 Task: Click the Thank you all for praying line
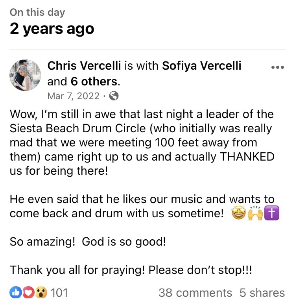(131, 270)
